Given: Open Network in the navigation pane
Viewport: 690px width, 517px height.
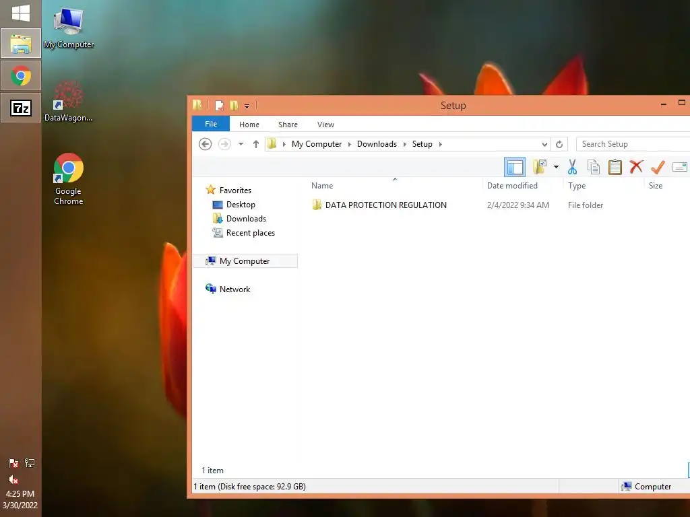Looking at the screenshot, I should tap(228, 289).
